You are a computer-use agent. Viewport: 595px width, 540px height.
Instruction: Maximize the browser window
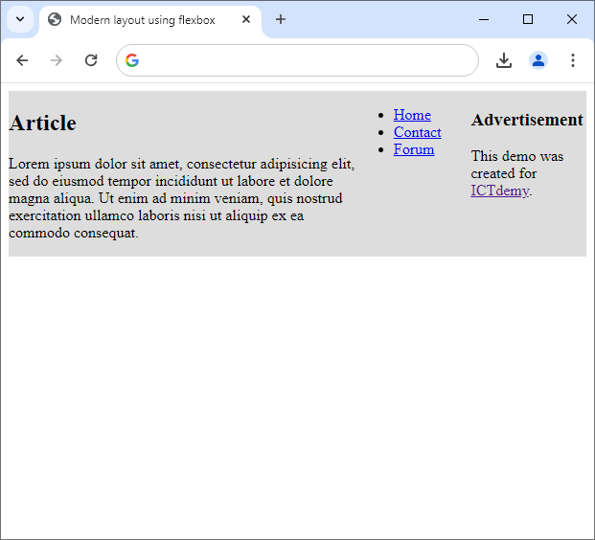[x=528, y=19]
